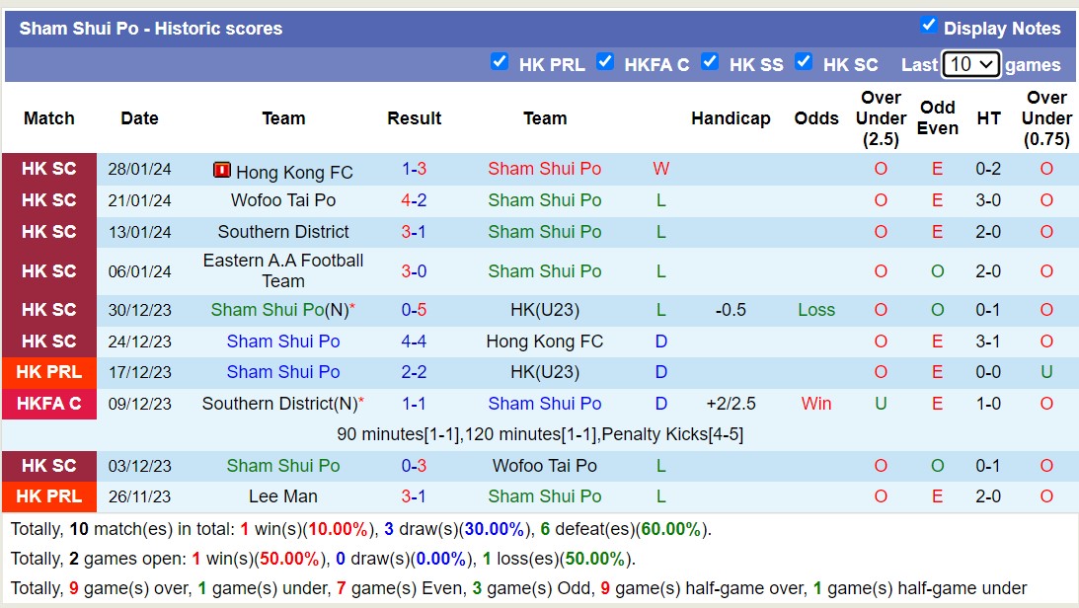
Task: Click the HK PRL badge on 26/11/23 row
Action: click(x=48, y=496)
